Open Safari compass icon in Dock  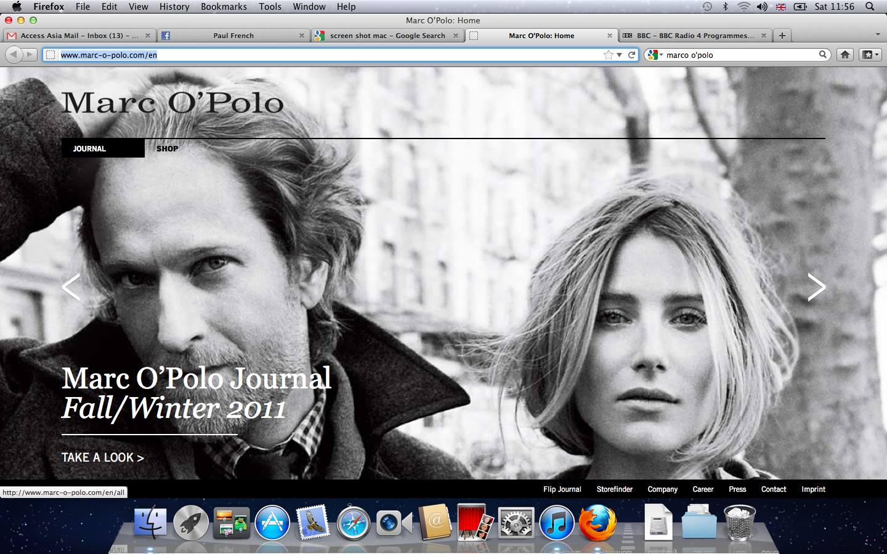coord(354,523)
